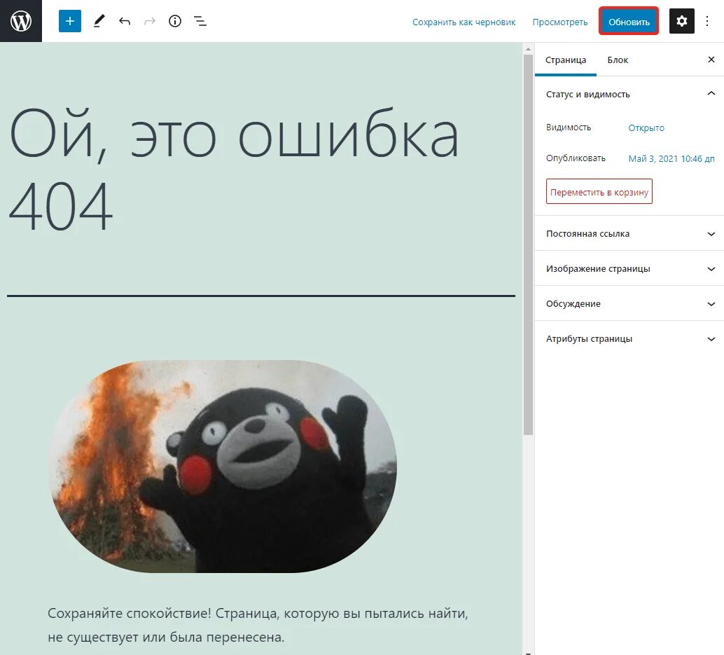Select the bear and fire image block
The image size is (724, 655).
click(x=223, y=467)
